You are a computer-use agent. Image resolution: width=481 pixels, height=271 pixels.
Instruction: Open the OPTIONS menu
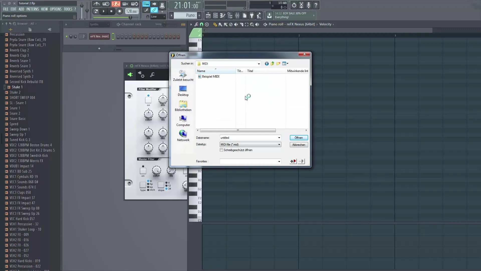click(x=56, y=9)
